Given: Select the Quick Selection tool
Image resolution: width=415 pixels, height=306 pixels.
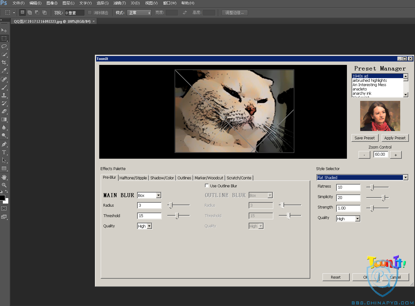Looking at the screenshot, I should point(4,54).
